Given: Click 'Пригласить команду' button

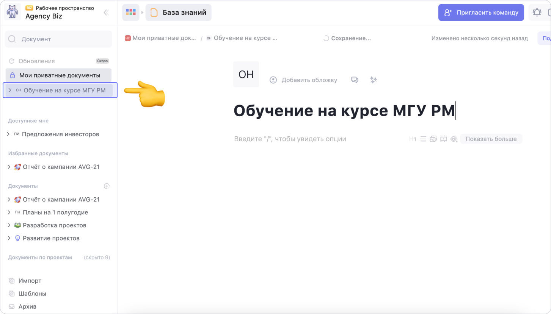Looking at the screenshot, I should [x=481, y=12].
